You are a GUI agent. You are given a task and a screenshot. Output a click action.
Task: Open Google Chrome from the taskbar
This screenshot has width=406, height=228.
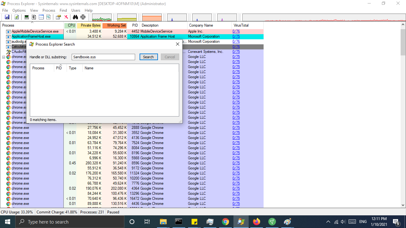226,222
